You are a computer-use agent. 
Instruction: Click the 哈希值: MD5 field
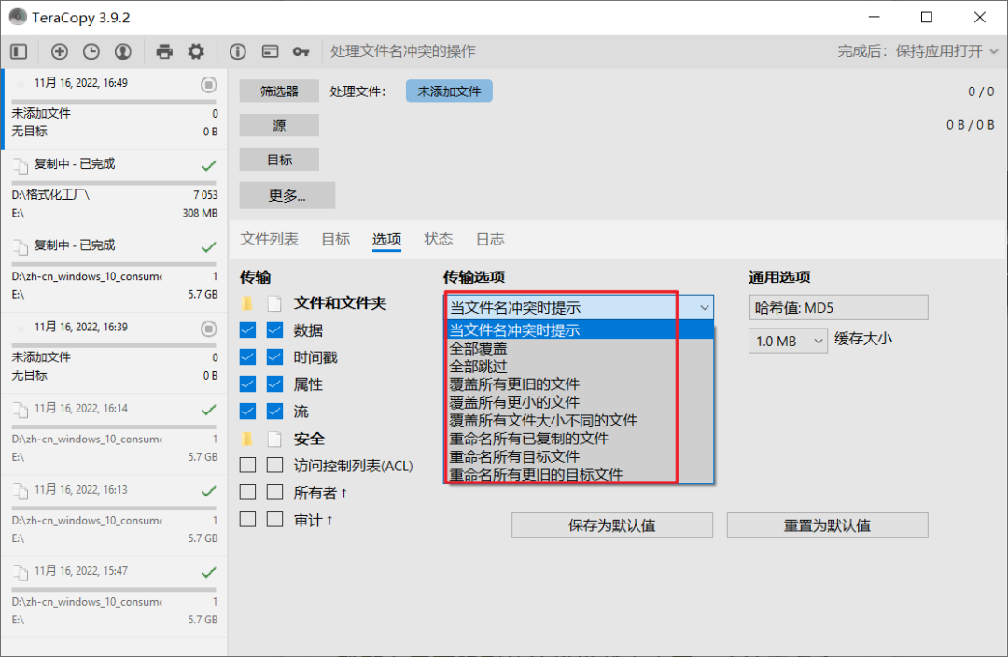click(837, 307)
